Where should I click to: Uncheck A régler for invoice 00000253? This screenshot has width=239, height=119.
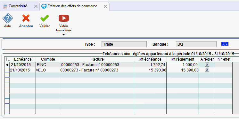[x=207, y=65]
